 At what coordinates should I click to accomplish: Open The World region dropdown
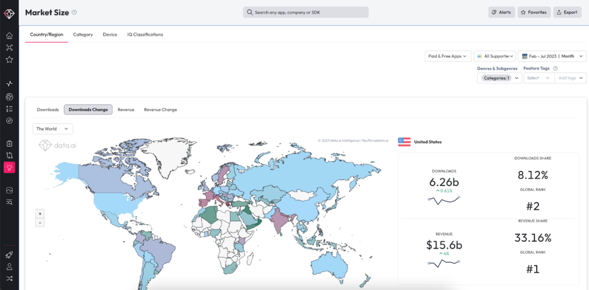[x=52, y=129]
